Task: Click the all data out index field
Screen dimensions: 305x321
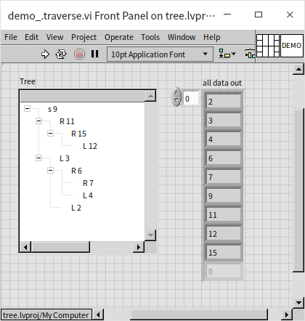Action: pyautogui.click(x=191, y=99)
